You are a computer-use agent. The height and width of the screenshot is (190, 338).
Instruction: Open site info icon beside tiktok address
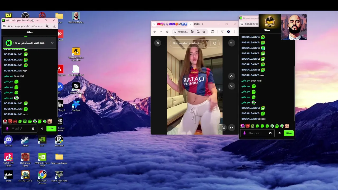(x=175, y=32)
